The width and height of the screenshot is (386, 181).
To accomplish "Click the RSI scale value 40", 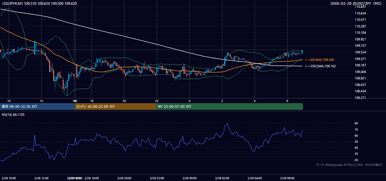I will click(356, 148).
